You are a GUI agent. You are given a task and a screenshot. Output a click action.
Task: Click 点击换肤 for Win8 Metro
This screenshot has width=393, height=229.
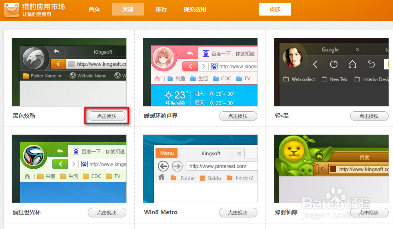238,213
